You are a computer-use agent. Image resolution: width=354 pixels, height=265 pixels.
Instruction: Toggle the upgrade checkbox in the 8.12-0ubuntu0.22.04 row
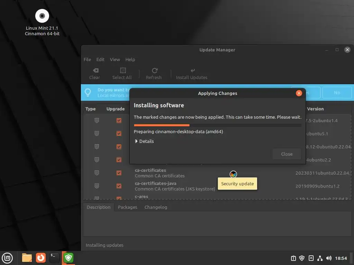(119, 147)
